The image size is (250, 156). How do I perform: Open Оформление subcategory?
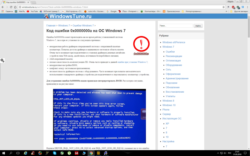tap(173, 74)
